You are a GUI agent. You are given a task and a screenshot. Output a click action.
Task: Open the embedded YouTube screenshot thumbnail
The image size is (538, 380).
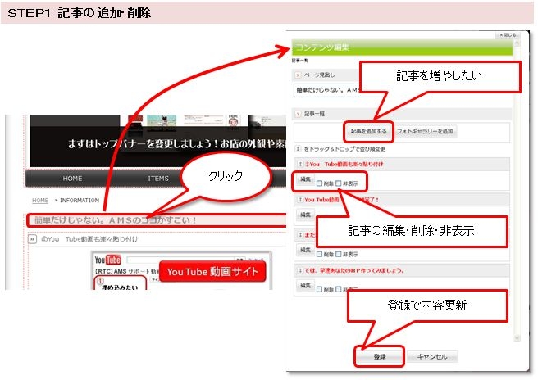(181, 271)
